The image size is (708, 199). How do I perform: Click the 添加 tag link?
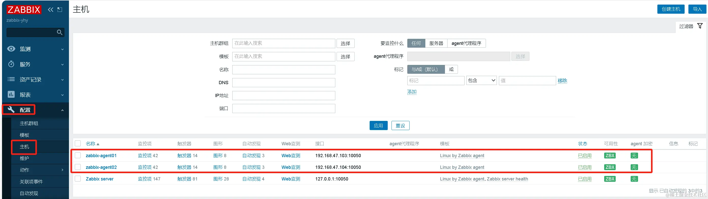click(x=412, y=92)
